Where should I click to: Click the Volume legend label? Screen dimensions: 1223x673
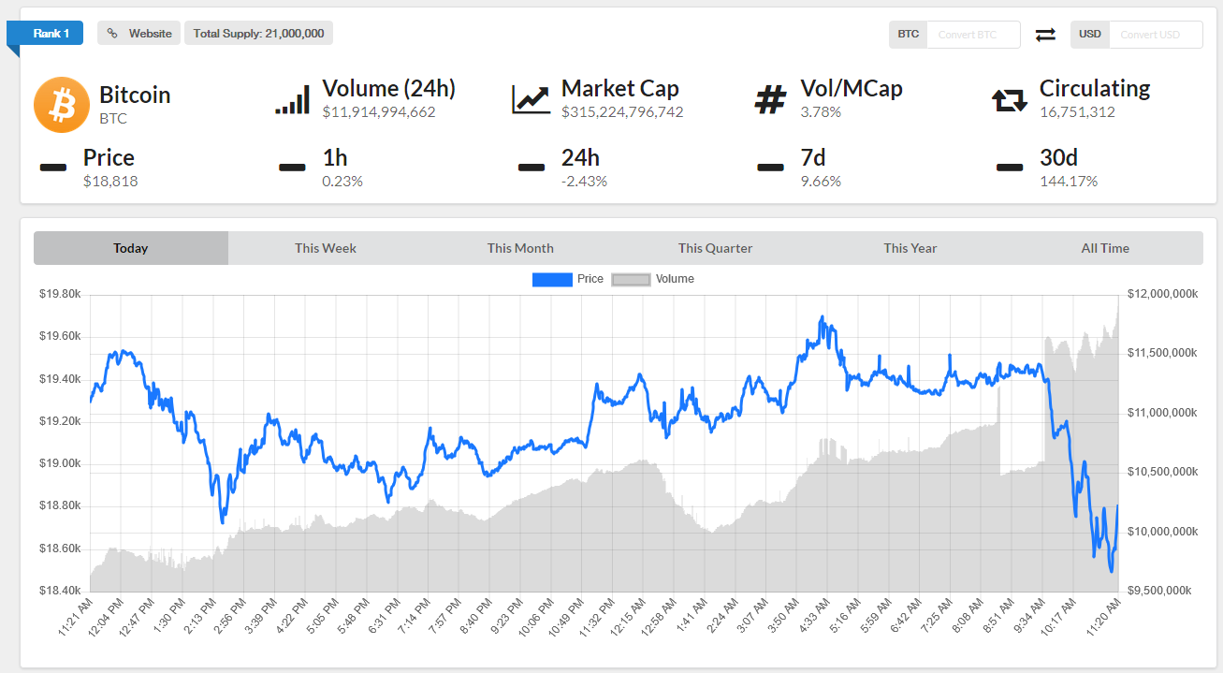(675, 279)
